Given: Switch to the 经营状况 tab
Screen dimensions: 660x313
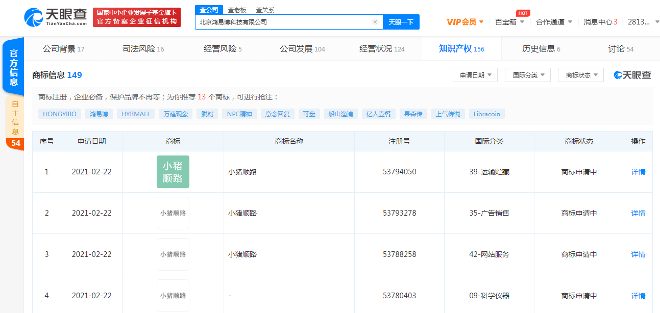Looking at the screenshot, I should point(382,49).
